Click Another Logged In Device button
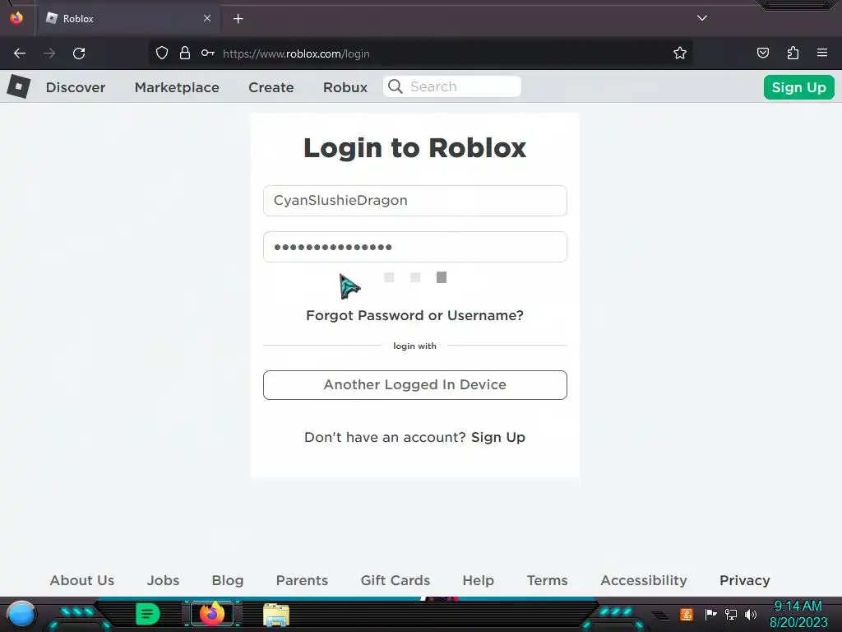842x632 pixels. point(415,385)
